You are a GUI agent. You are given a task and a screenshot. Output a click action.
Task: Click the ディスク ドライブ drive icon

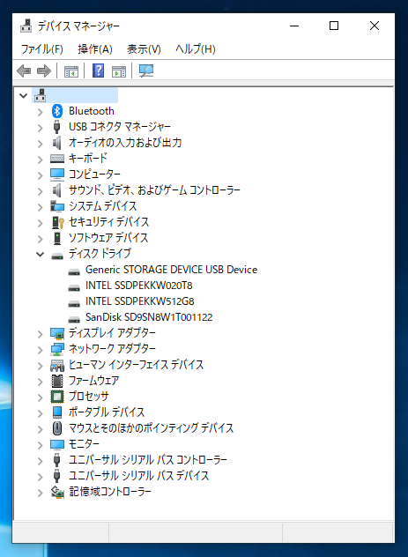pos(57,256)
